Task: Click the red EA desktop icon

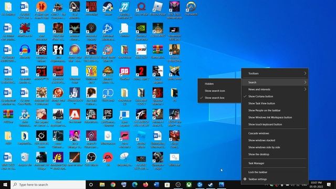Action: point(108,159)
